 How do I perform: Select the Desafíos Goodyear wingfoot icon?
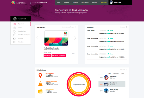(x=14, y=35)
